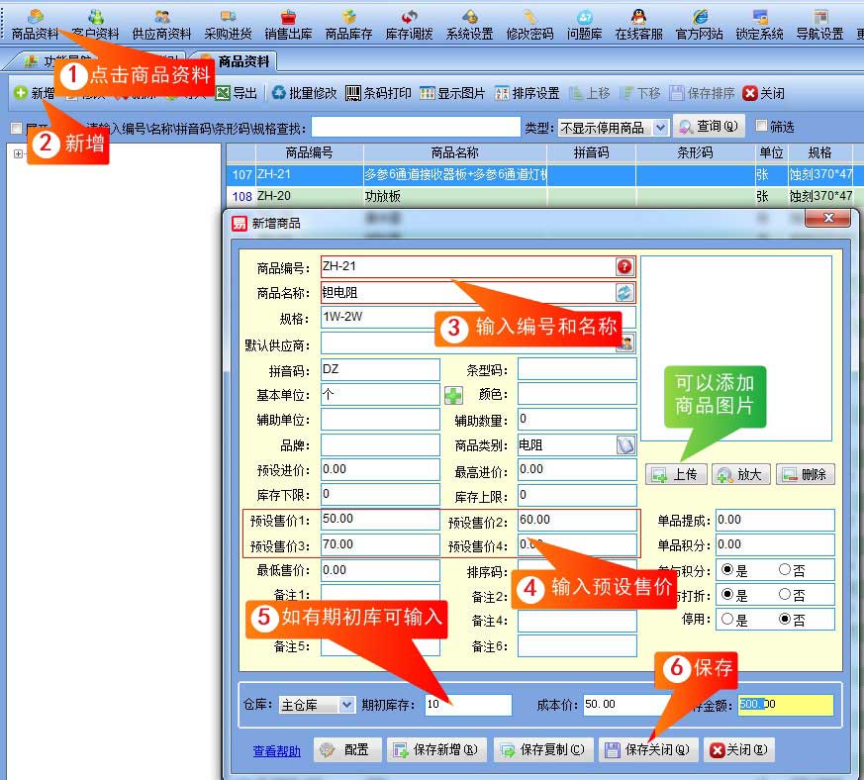Click 下移 move down
Image resolution: width=864 pixels, height=780 pixels.
(x=639, y=93)
